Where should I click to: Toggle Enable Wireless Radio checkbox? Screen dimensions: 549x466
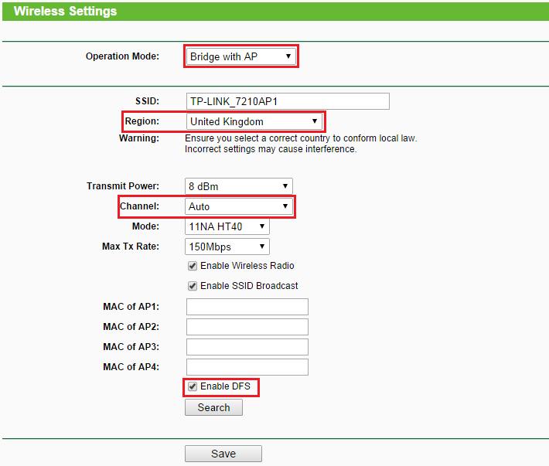(193, 266)
